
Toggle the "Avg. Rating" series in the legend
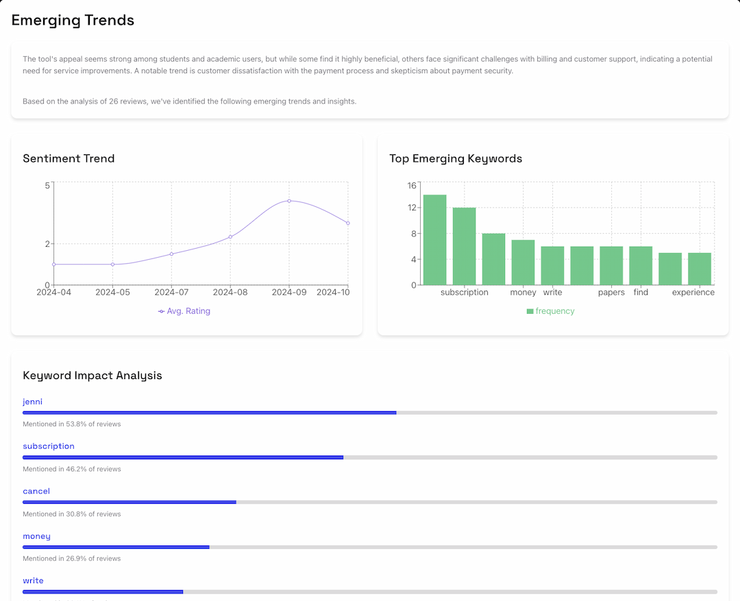pyautogui.click(x=184, y=311)
